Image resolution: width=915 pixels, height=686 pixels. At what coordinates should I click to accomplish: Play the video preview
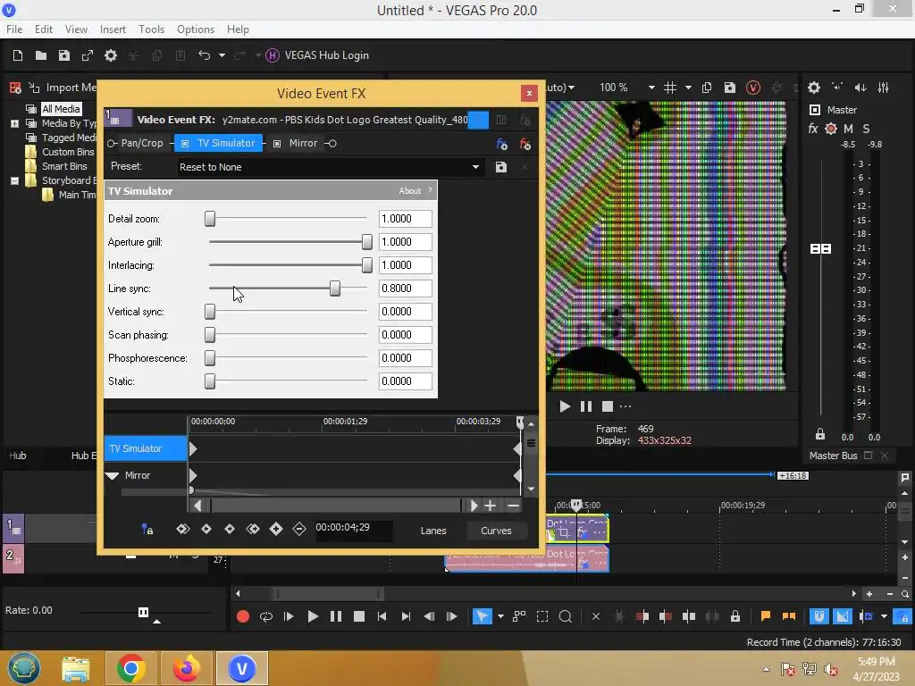[565, 406]
